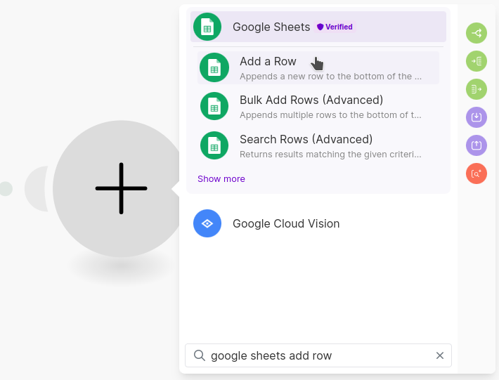Choose Bulk Add Rows (Advanced) module
499x380 pixels.
coord(318,107)
